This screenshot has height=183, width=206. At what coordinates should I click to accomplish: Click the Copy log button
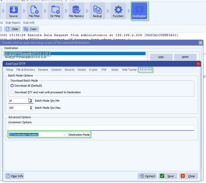[x=31, y=29]
